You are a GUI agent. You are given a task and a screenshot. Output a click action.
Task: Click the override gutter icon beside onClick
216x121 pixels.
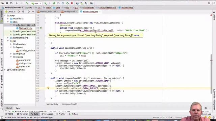point(41,28)
